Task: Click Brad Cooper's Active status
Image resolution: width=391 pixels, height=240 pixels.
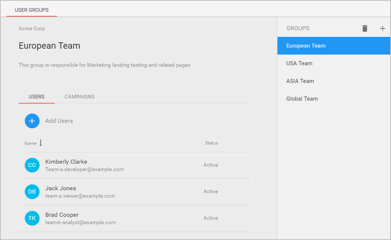Action: 211,218
